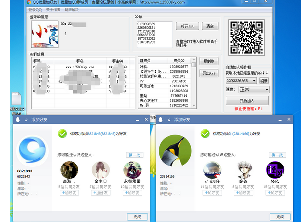This screenshot has height=222, width=301.
Task: Click the 群成员 column header
Action: tap(153, 61)
